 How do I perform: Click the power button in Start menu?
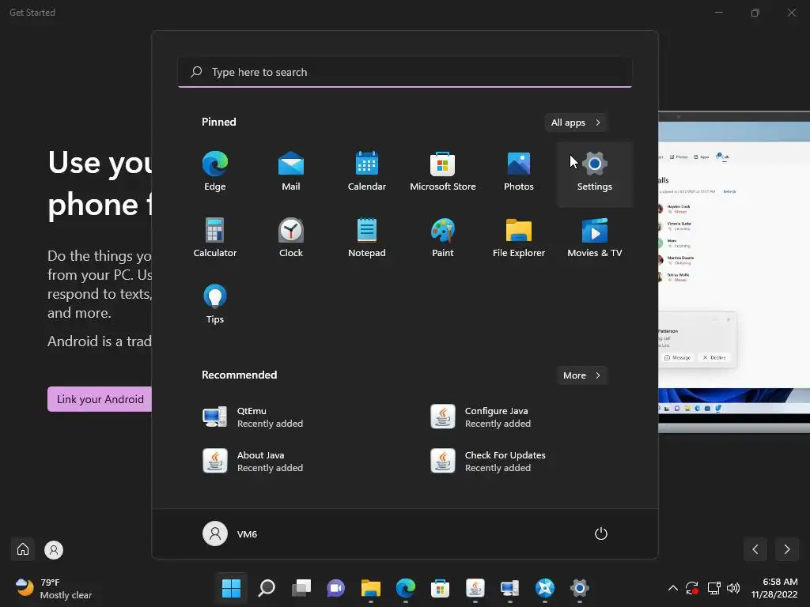(x=601, y=533)
